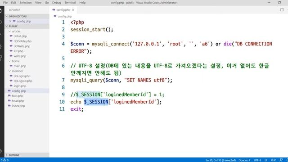Open list.php file

pyautogui.click(x=18, y=51)
